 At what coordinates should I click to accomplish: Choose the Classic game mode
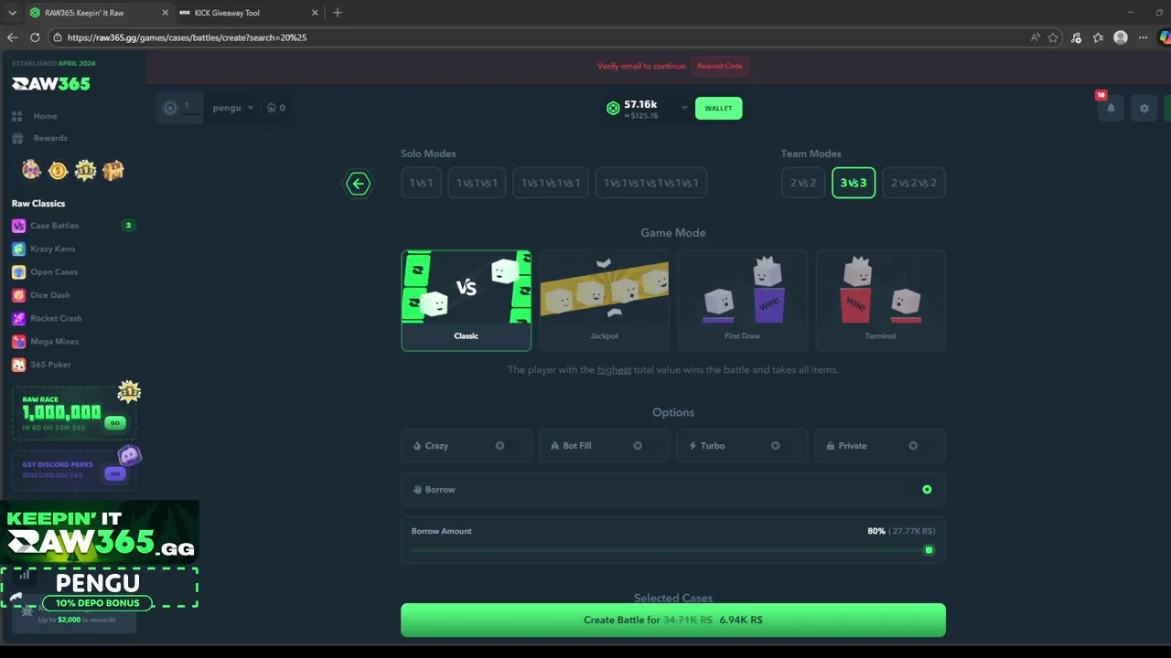pyautogui.click(x=466, y=301)
